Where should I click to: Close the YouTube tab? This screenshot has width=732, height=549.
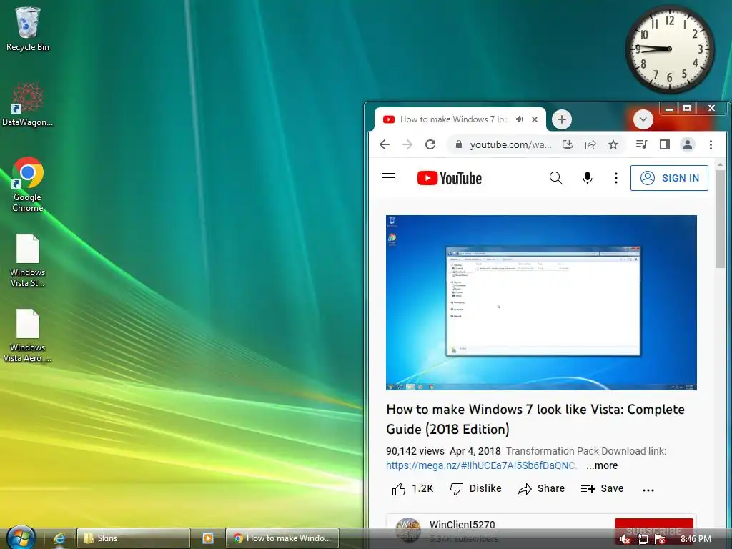pos(535,119)
